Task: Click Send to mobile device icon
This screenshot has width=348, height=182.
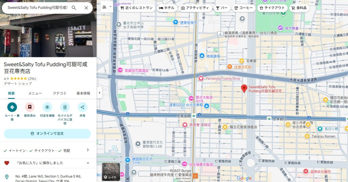Action: pyautogui.click(x=65, y=107)
